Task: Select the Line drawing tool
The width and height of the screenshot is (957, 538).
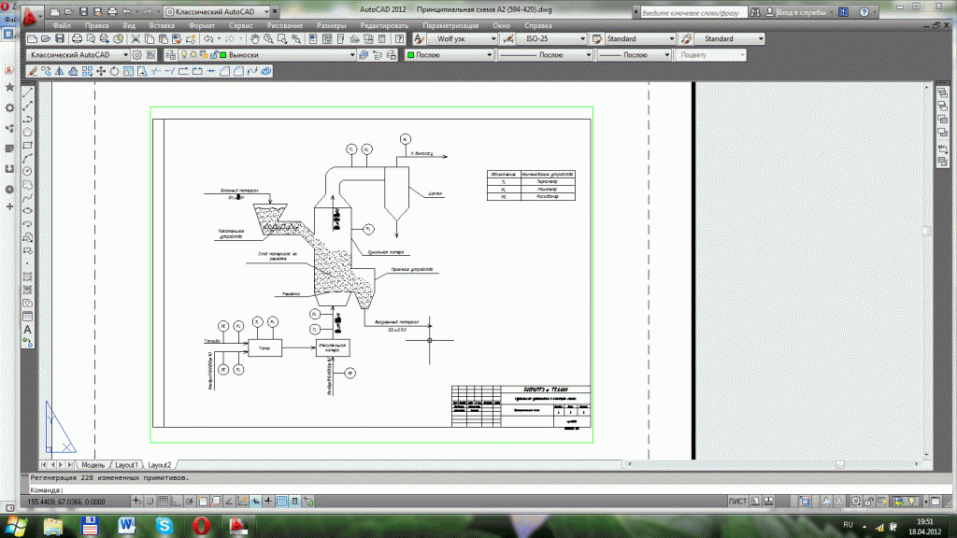Action: click(x=27, y=92)
